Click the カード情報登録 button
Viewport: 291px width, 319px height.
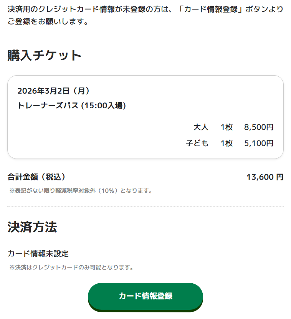[145, 296]
